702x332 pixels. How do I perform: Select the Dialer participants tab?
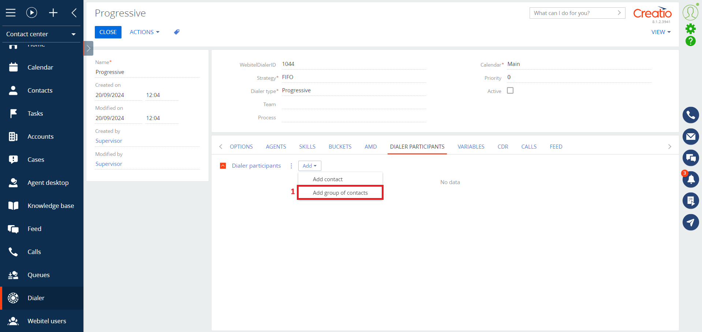(x=417, y=147)
